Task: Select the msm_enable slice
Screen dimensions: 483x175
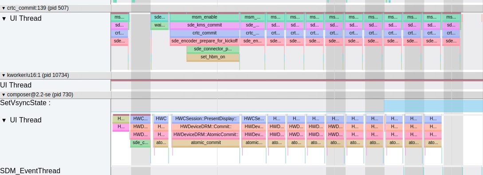Action: (204, 18)
